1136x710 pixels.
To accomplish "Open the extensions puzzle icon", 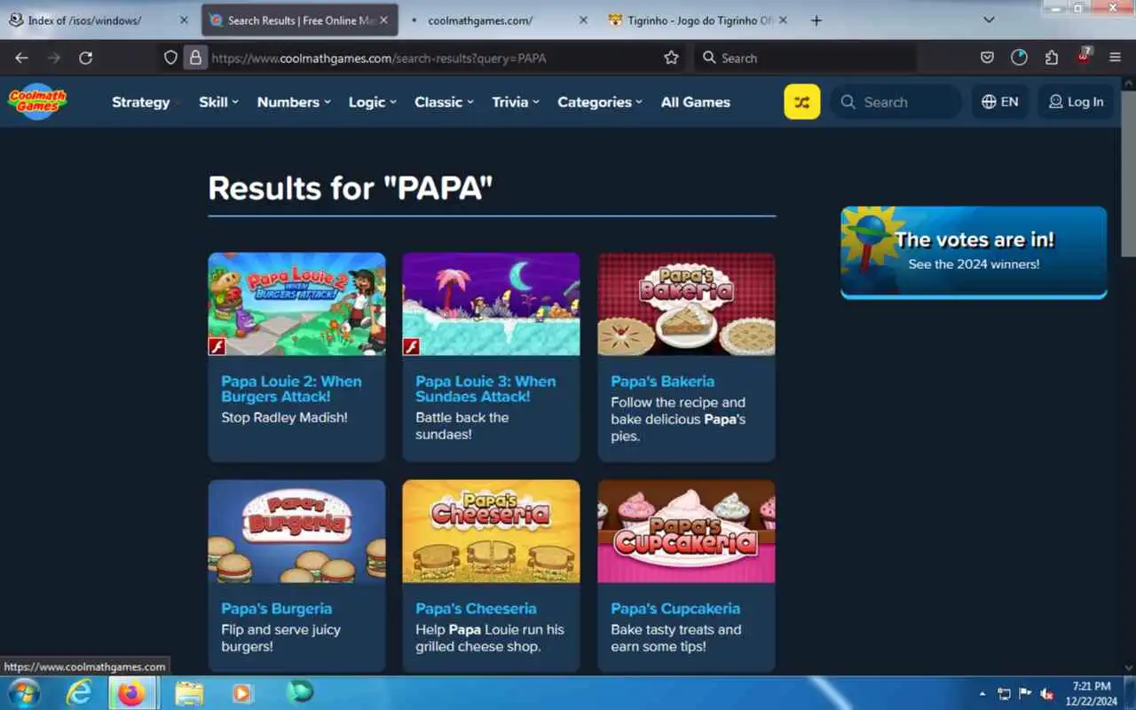I will pos(1052,58).
